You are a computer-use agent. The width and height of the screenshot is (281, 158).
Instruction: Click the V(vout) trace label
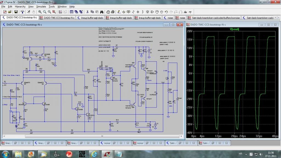pyautogui.click(x=234, y=29)
